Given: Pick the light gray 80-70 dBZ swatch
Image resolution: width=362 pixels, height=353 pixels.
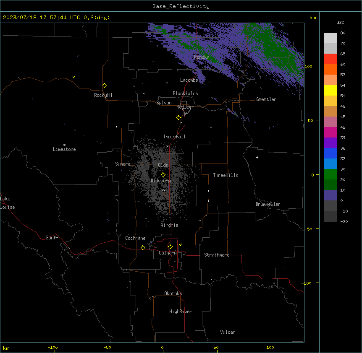Looking at the screenshot, I should tap(330, 38).
